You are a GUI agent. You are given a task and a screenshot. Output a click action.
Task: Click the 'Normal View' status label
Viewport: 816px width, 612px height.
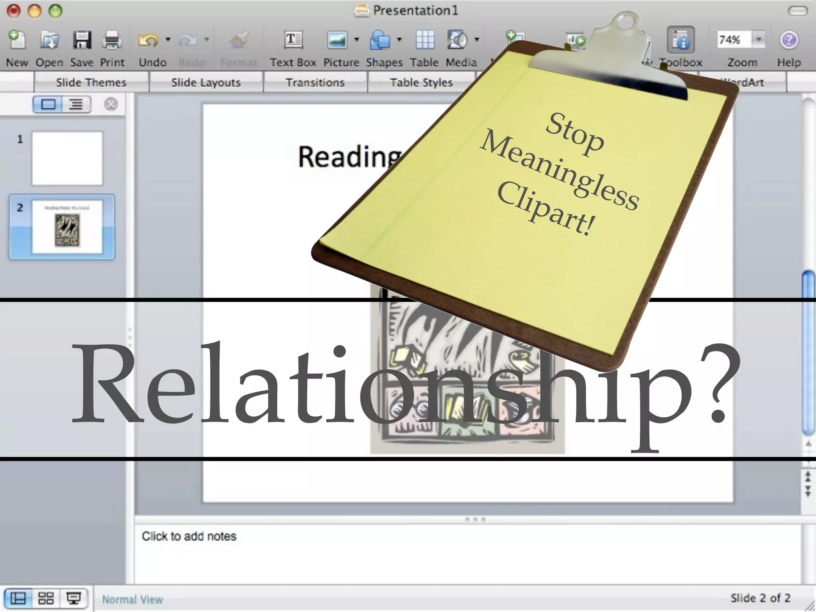pos(132,599)
